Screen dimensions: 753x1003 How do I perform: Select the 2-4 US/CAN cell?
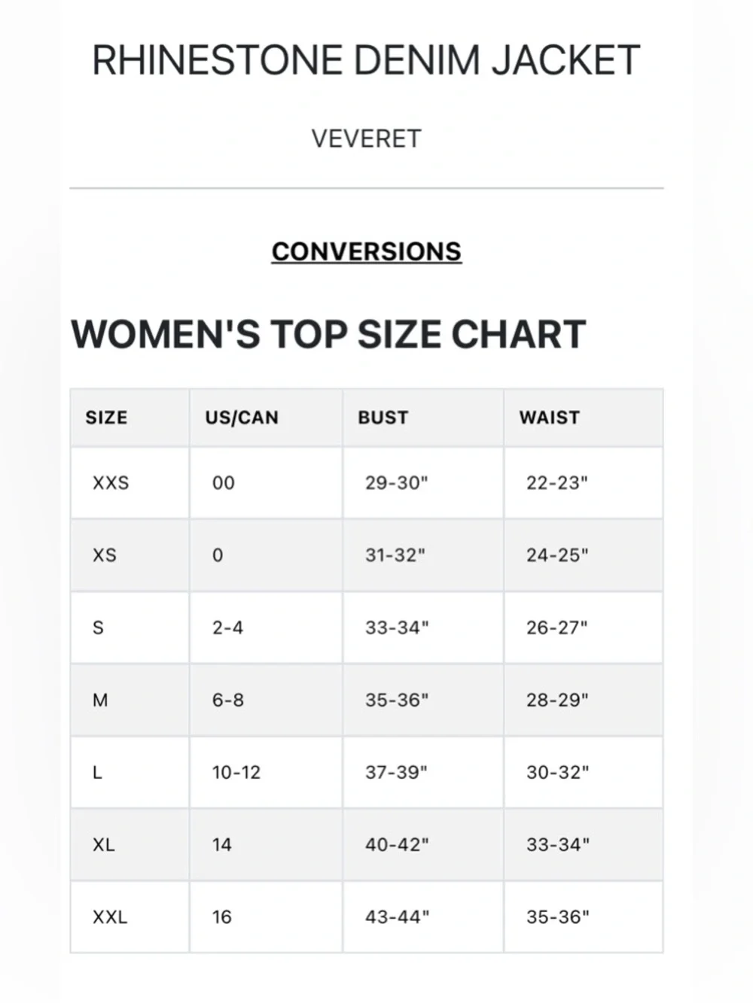pyautogui.click(x=266, y=628)
